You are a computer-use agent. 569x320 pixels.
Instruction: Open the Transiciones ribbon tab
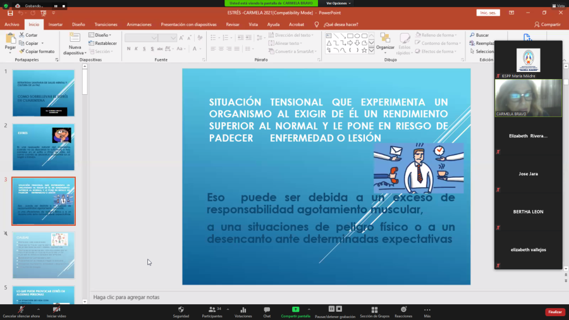[106, 25]
